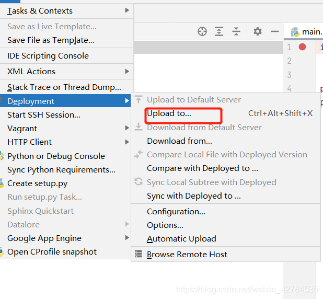Open the Google App Engine entry
This screenshot has height=299, width=323.
65,238
